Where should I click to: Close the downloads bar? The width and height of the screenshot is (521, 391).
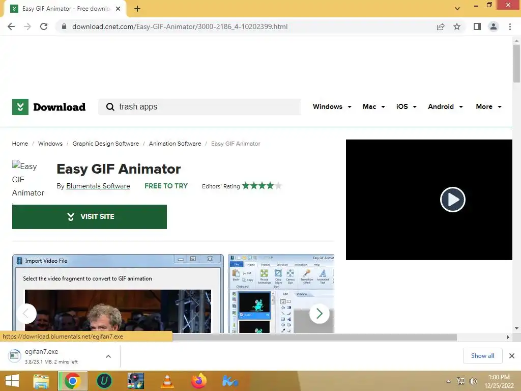click(x=512, y=356)
